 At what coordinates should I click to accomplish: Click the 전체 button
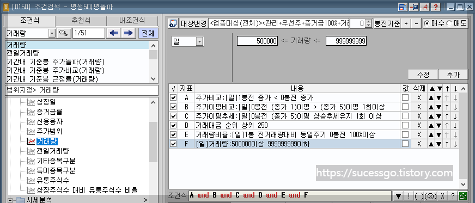(x=148, y=33)
